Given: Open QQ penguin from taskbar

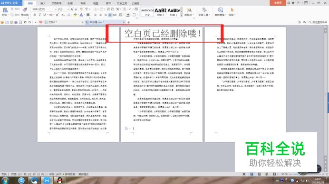Looking at the screenshot, I should pyautogui.click(x=59, y=180).
